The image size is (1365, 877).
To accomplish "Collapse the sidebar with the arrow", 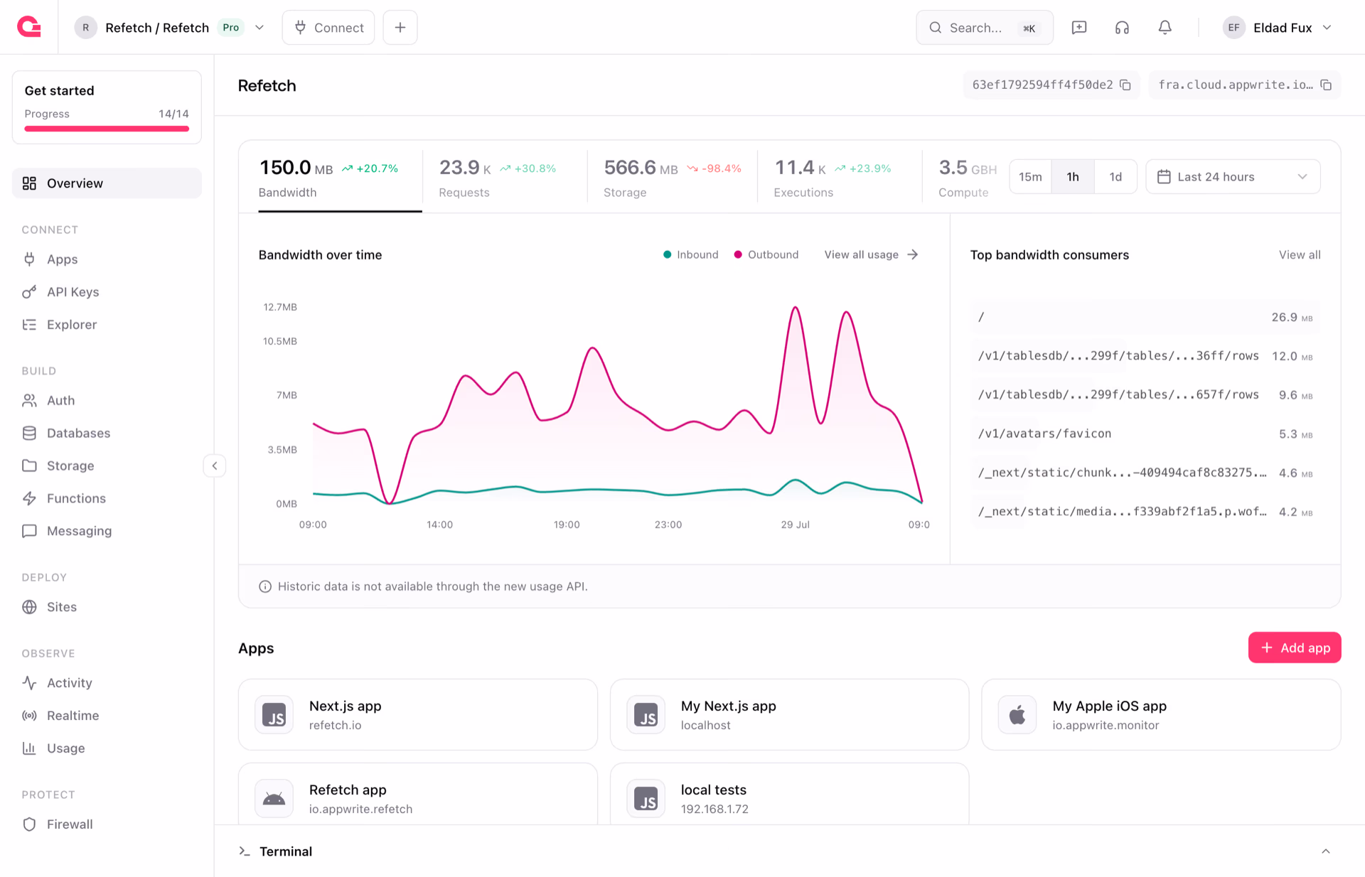I will tap(215, 466).
